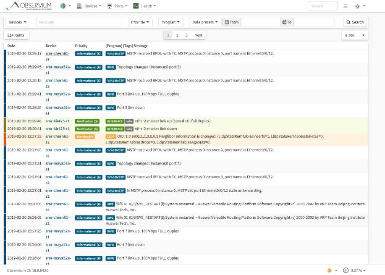Open the Observium logo home link
The image size is (385, 275).
29,5
